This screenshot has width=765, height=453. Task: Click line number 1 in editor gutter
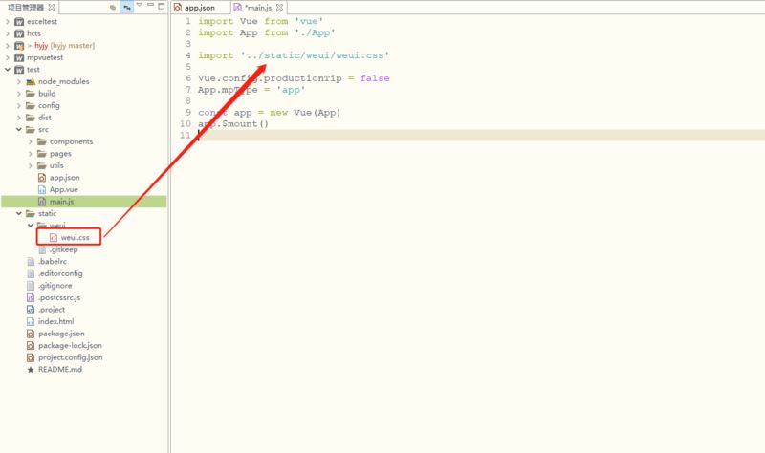point(187,21)
